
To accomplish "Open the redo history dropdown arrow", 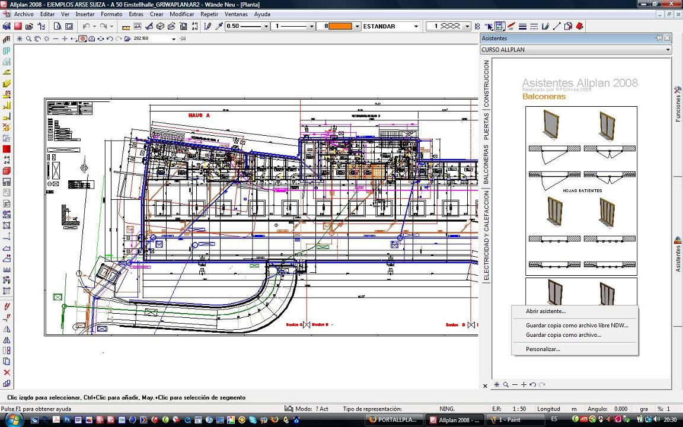I will (x=111, y=26).
